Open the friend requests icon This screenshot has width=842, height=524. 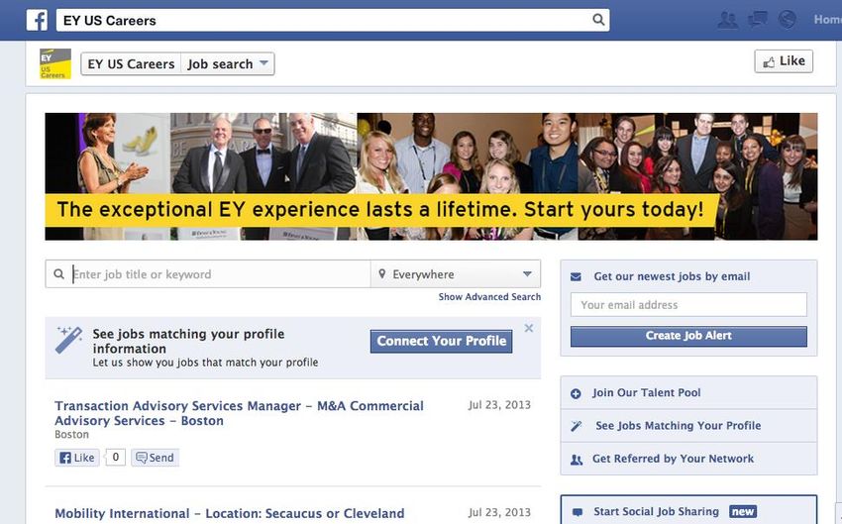coord(728,20)
